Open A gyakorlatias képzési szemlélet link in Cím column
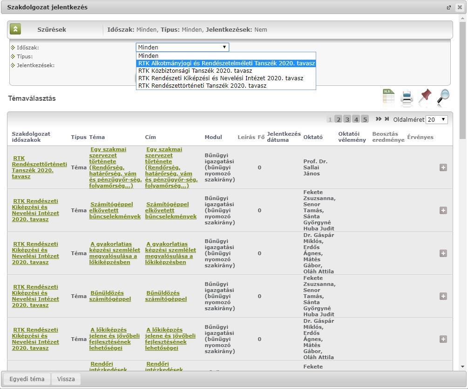 coord(170,253)
